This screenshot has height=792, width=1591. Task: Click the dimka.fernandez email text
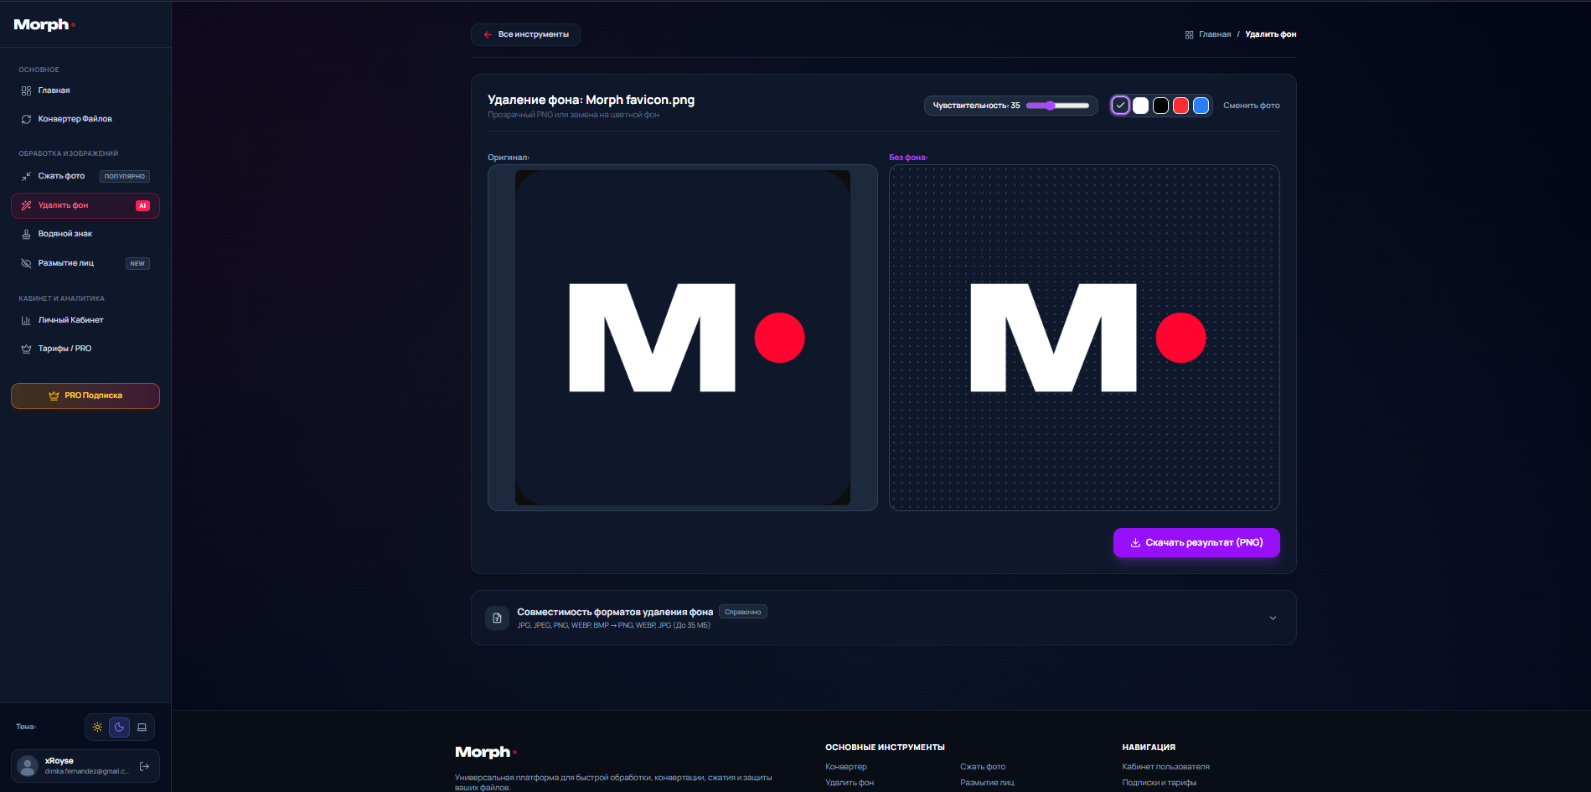point(87,771)
